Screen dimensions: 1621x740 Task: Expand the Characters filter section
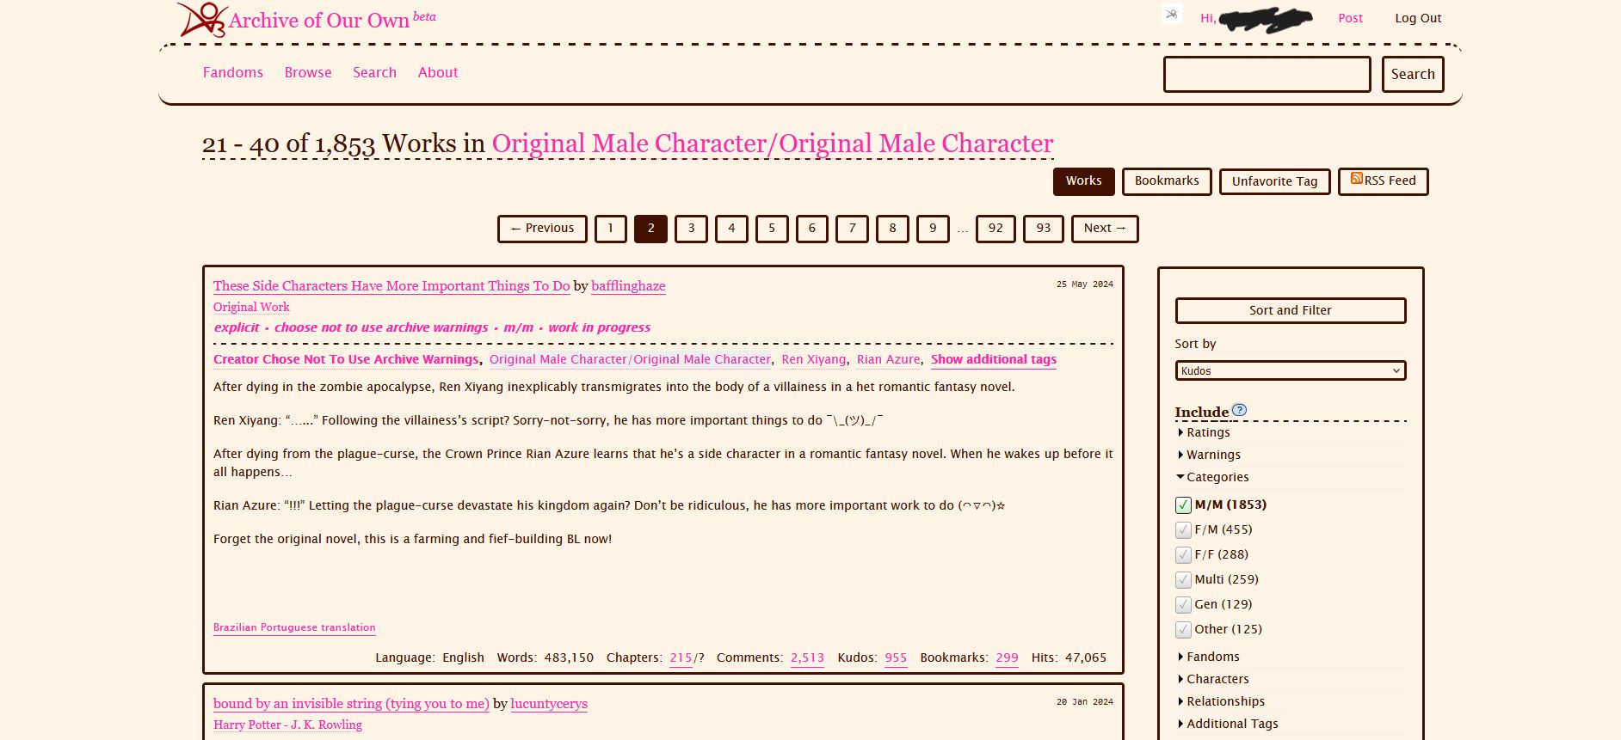point(1213,679)
